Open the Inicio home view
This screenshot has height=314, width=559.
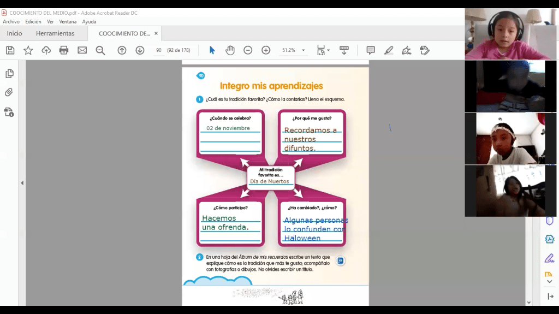(14, 33)
